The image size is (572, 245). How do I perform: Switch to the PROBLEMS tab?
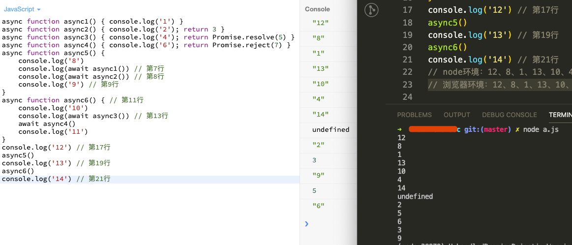click(414, 115)
